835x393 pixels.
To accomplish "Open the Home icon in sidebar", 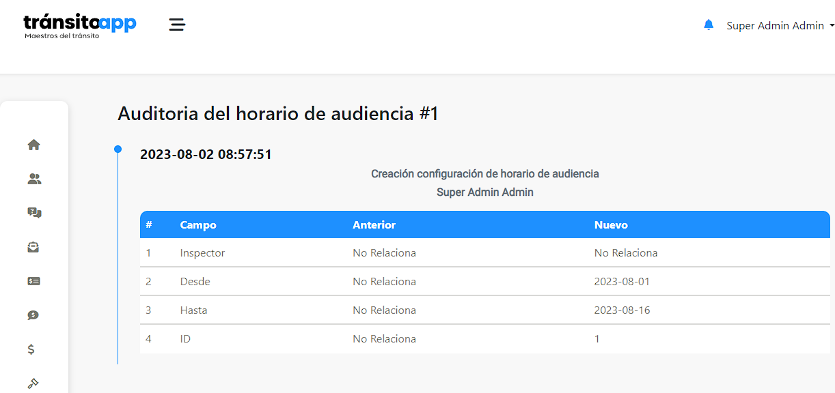I will [x=33, y=145].
